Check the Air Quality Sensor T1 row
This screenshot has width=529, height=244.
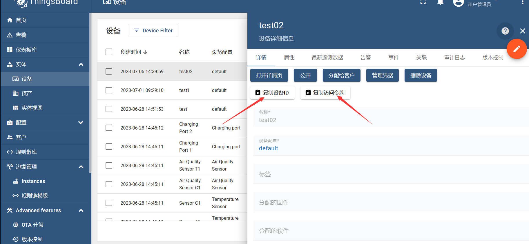pyautogui.click(x=109, y=165)
